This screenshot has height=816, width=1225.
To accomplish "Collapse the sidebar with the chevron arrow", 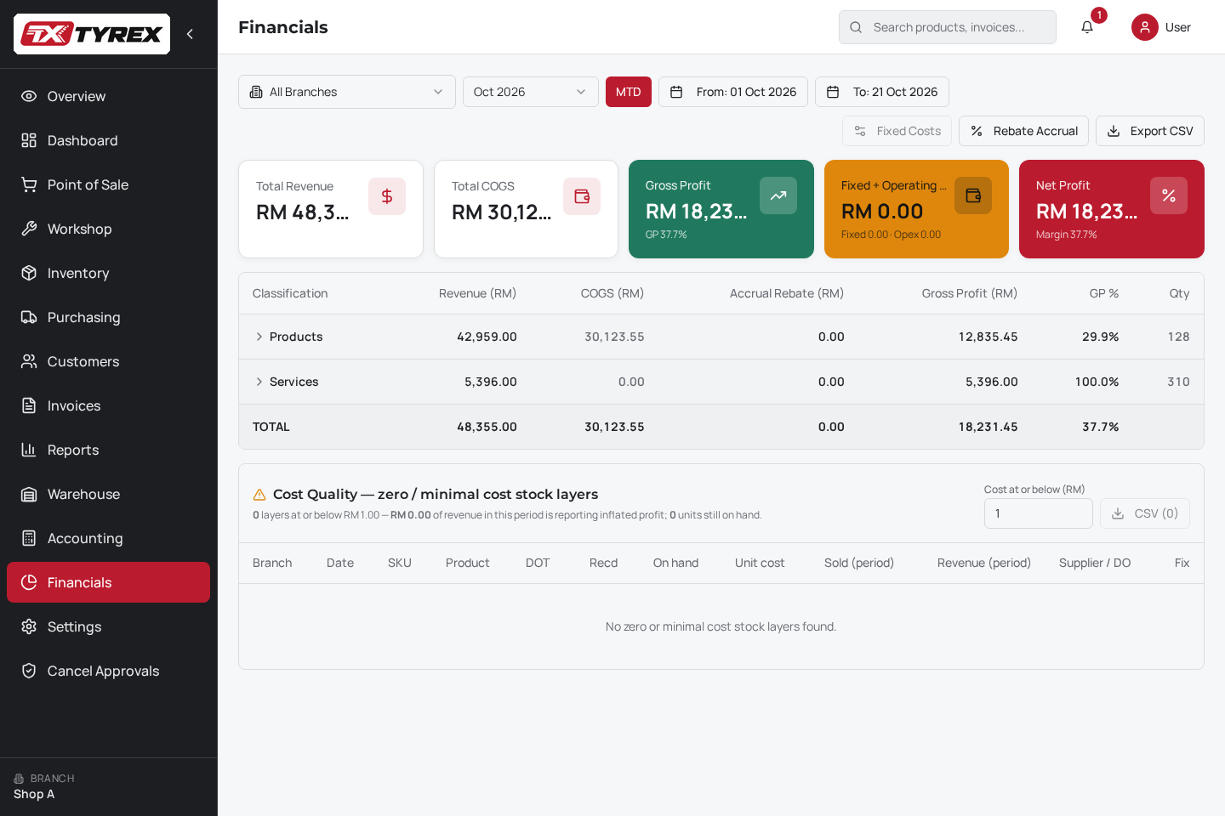I will pos(190,34).
